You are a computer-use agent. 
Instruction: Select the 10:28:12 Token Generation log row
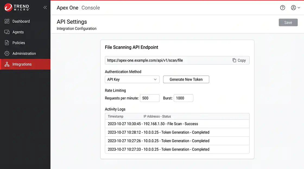click(x=177, y=132)
